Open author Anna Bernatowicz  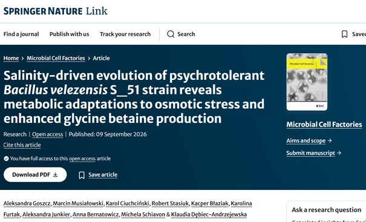click(96, 214)
